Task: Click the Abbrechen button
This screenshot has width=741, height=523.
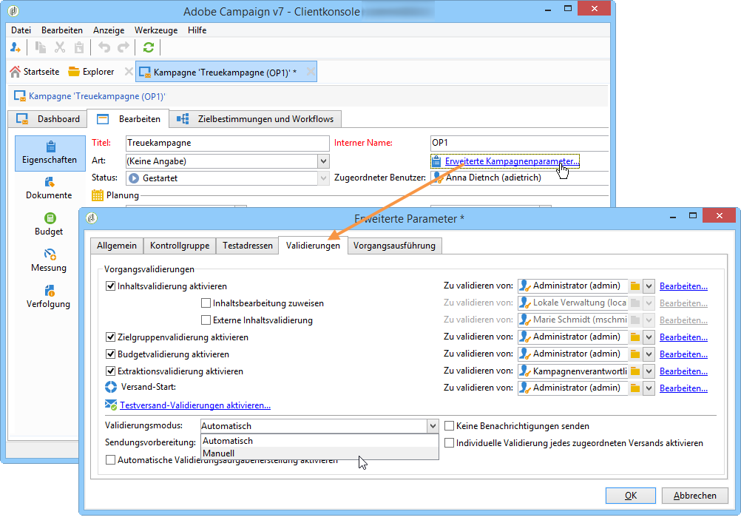Action: [694, 496]
